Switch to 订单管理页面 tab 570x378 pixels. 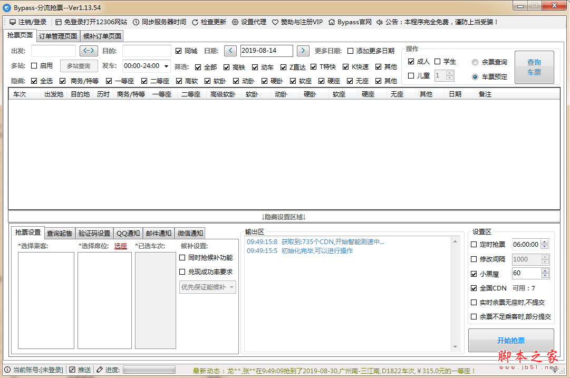coord(58,36)
